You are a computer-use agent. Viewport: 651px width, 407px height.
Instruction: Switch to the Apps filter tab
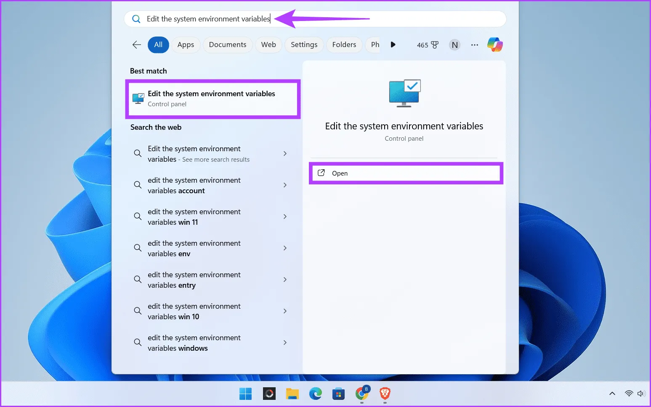pyautogui.click(x=186, y=45)
